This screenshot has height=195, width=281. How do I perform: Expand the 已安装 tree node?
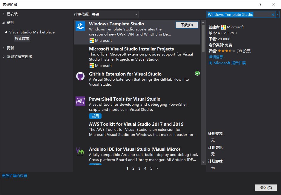point(4,14)
